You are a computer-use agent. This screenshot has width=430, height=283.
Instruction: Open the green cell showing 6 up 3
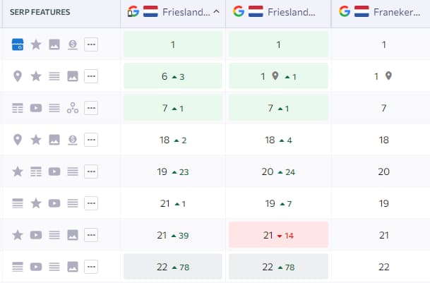[x=172, y=76]
